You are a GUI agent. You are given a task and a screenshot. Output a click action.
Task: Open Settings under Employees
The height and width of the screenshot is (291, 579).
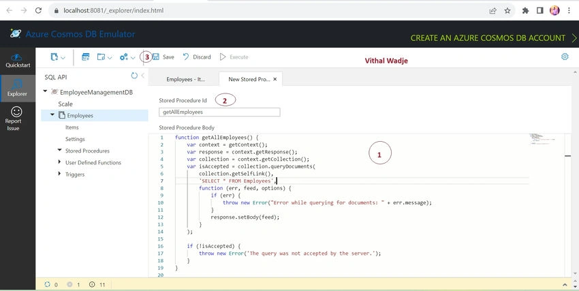point(75,139)
